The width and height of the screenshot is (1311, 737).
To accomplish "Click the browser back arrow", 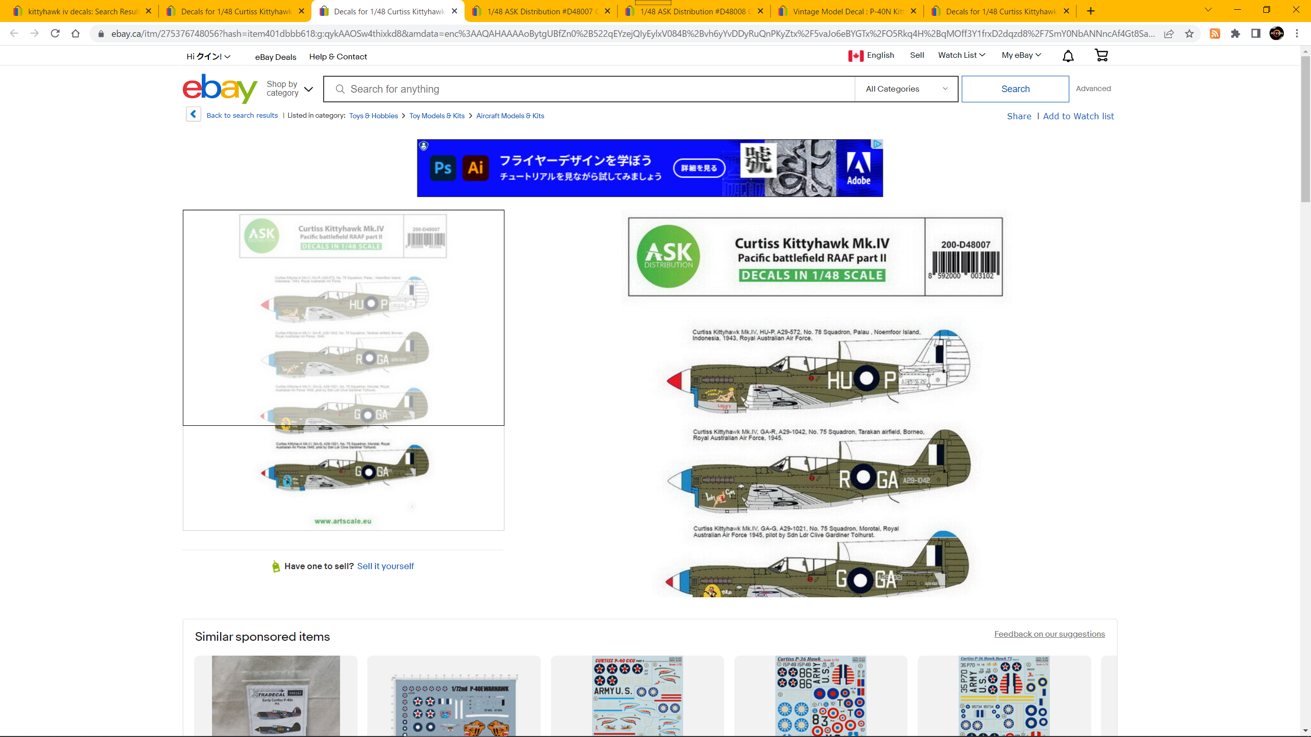I will [14, 34].
